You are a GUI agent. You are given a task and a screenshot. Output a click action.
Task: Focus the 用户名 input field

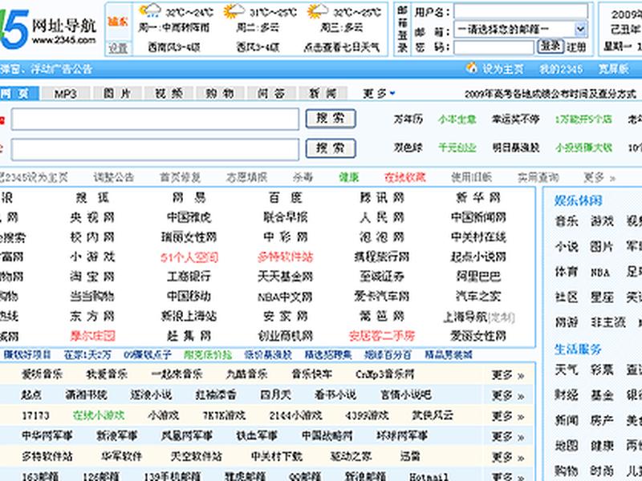521,11
